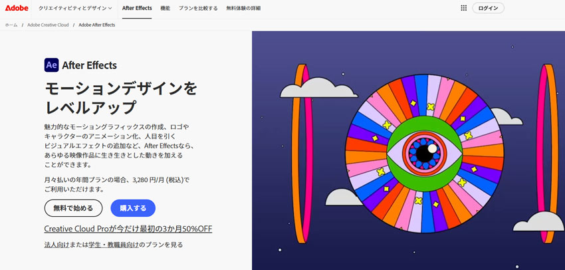This screenshot has width=565, height=270.
Task: Click the Adobe logo in the header
Action: point(17,8)
